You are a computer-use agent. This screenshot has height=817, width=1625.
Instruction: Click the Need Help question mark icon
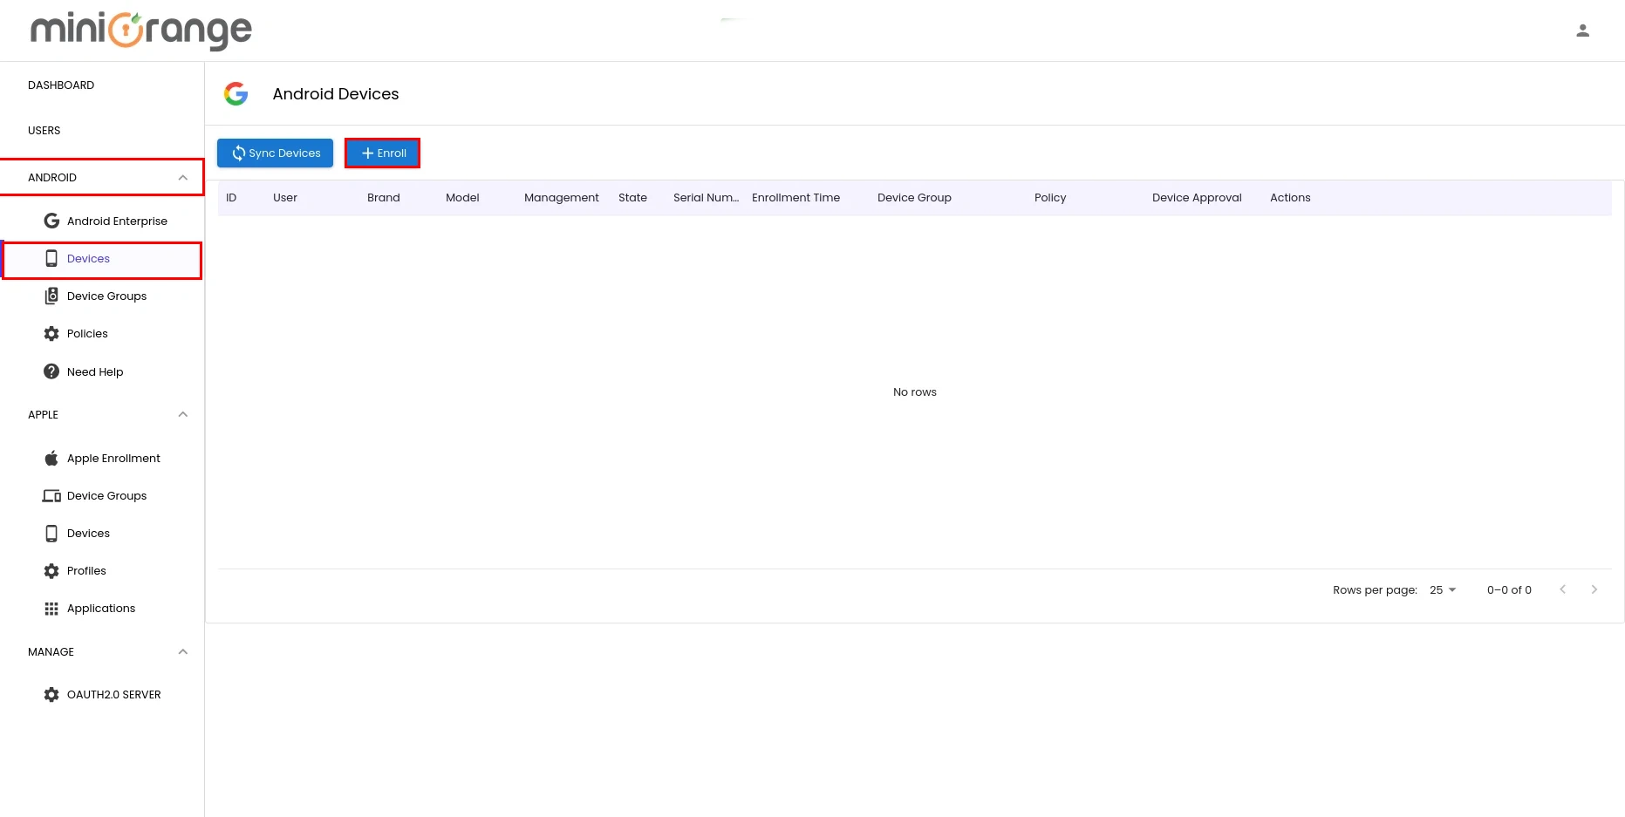click(52, 371)
